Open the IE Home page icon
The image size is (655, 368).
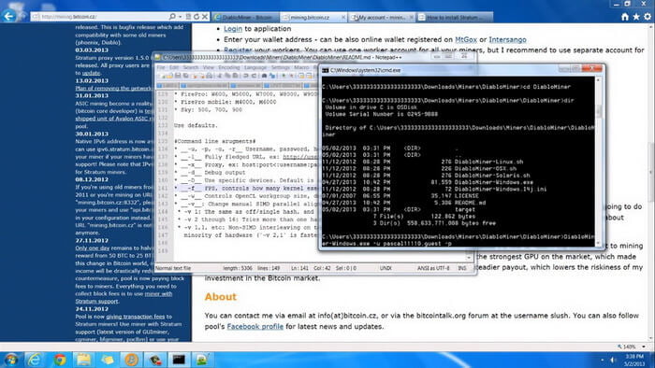pyautogui.click(x=624, y=17)
